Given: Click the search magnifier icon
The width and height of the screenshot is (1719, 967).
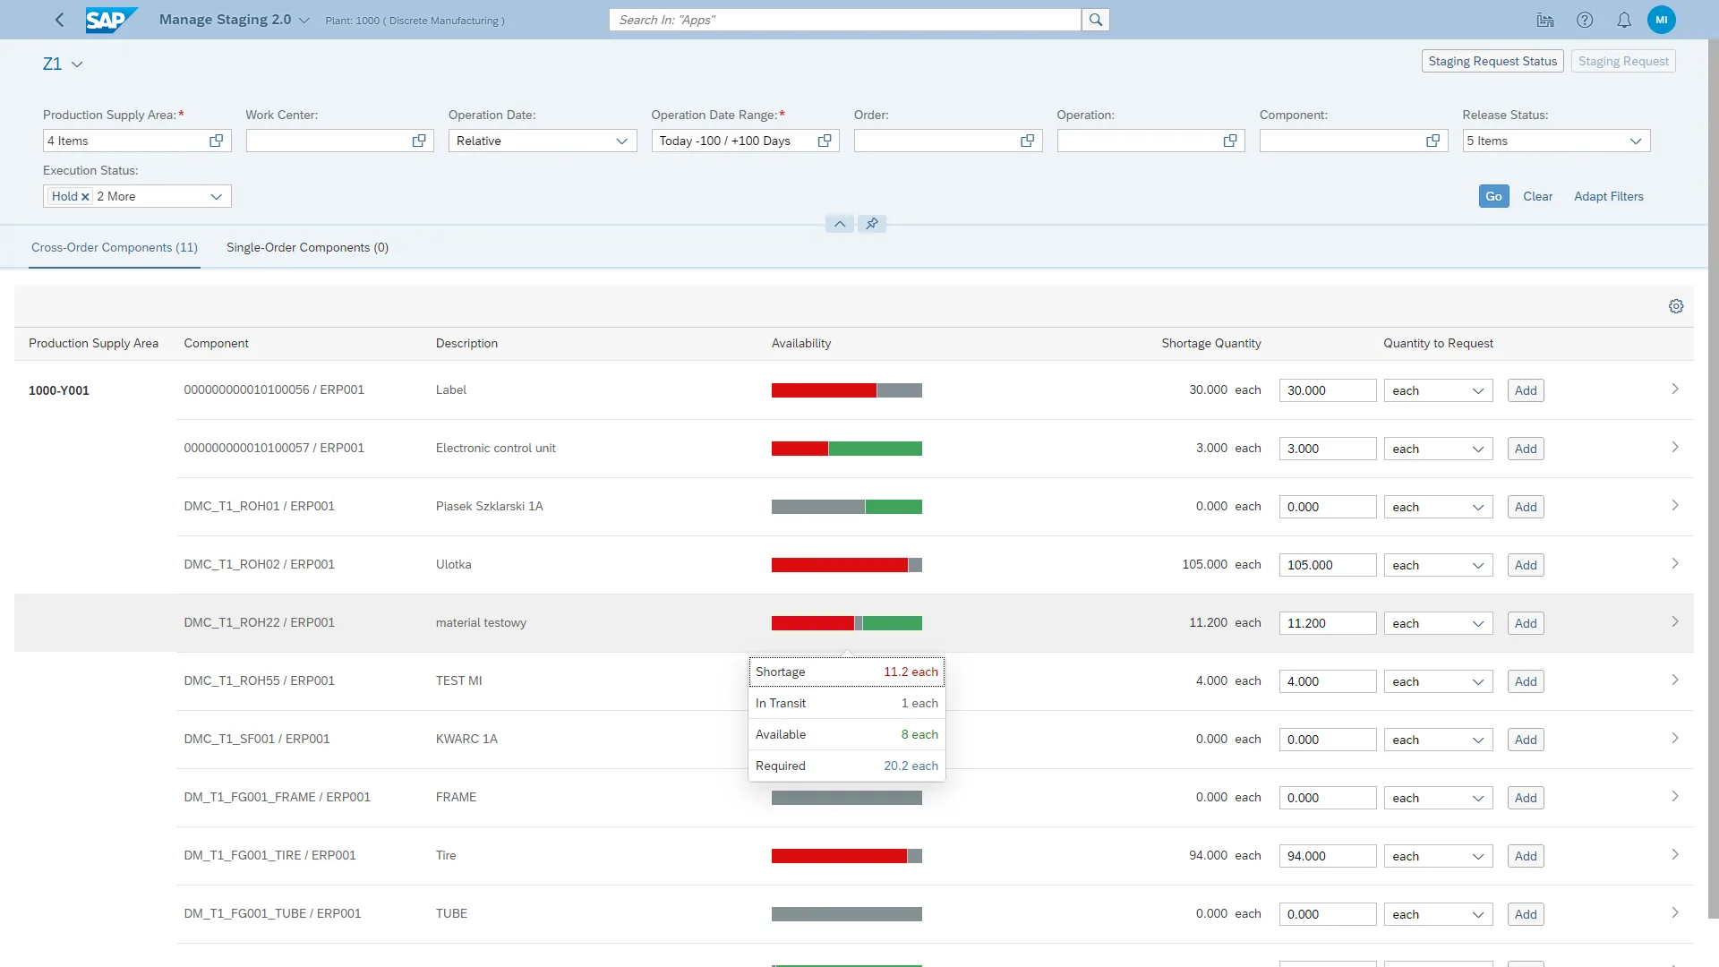Looking at the screenshot, I should coord(1096,19).
